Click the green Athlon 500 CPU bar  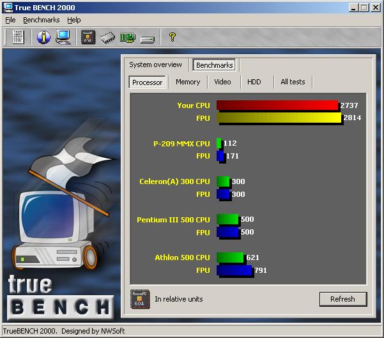tap(230, 257)
